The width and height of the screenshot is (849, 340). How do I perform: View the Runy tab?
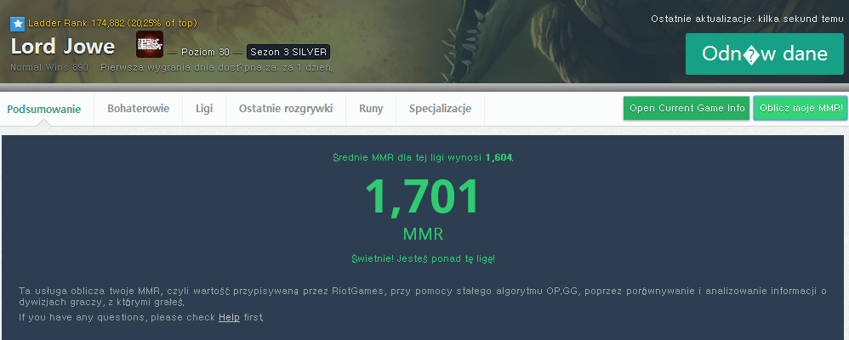pyautogui.click(x=371, y=109)
